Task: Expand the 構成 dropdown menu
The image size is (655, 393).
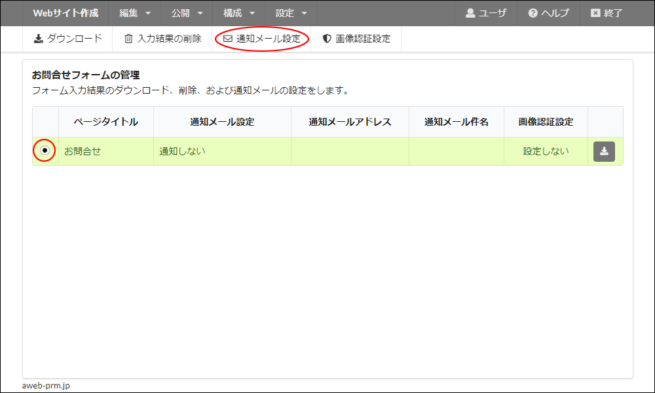Action: pyautogui.click(x=238, y=13)
